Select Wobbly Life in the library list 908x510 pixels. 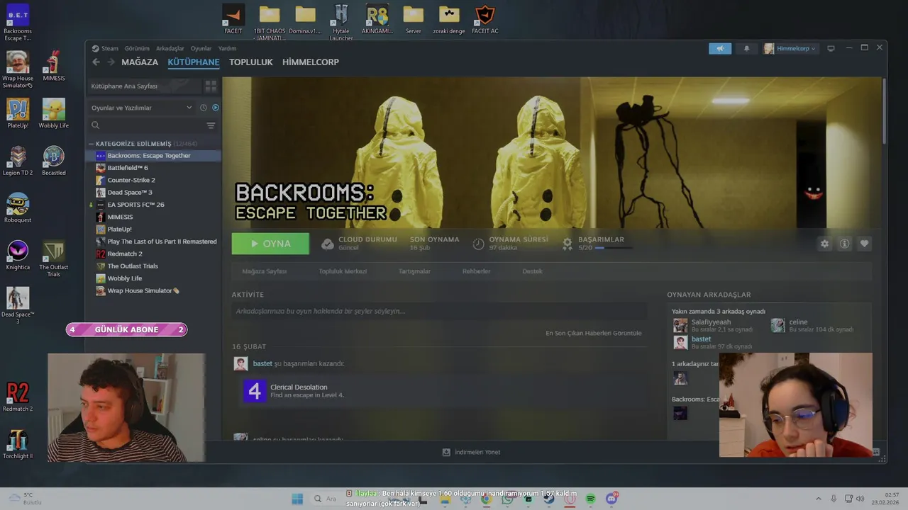(154, 278)
